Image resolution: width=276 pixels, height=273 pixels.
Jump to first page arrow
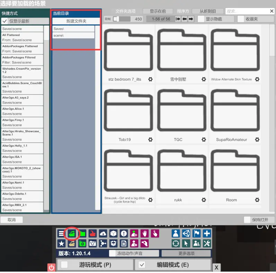tap(178, 19)
